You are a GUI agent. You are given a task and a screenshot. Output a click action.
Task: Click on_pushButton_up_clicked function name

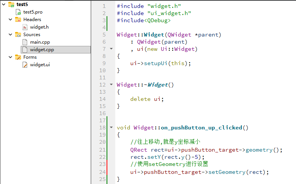coord(201,128)
